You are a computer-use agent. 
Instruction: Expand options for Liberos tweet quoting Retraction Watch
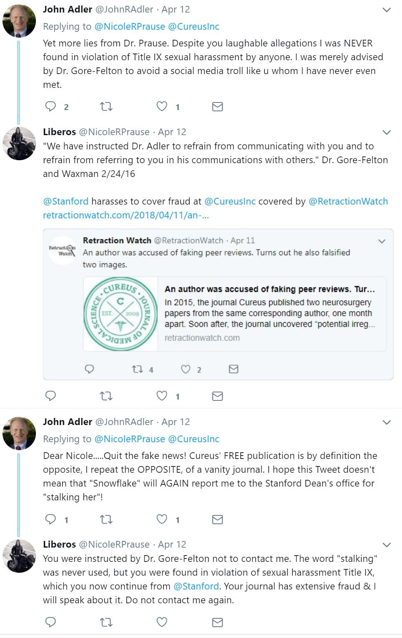387,132
